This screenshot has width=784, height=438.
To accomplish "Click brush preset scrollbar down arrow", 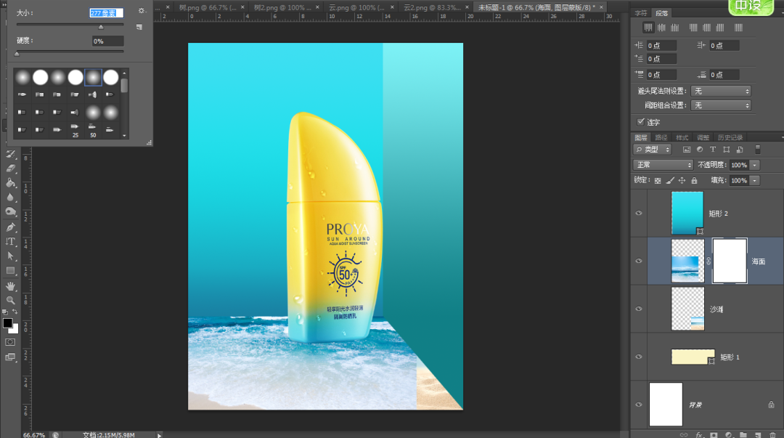I will (125, 135).
